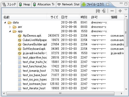Select the ApiDemos.apk file name
Viewport: 129px width, 97px height.
coord(32,36)
